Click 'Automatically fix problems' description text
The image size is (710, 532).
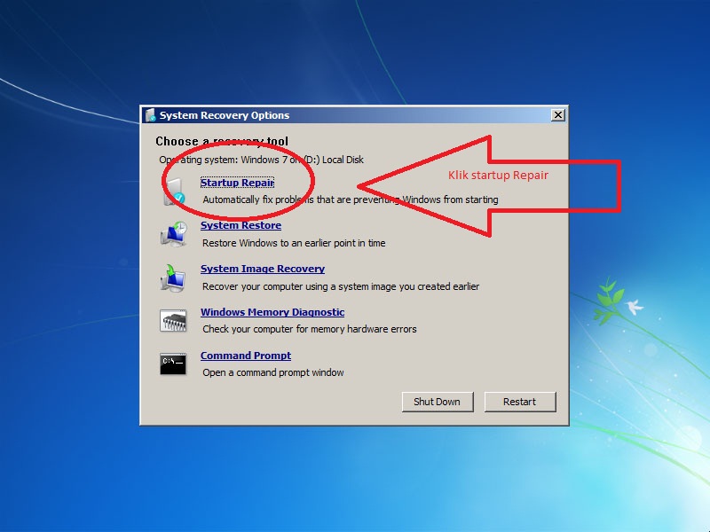click(351, 199)
